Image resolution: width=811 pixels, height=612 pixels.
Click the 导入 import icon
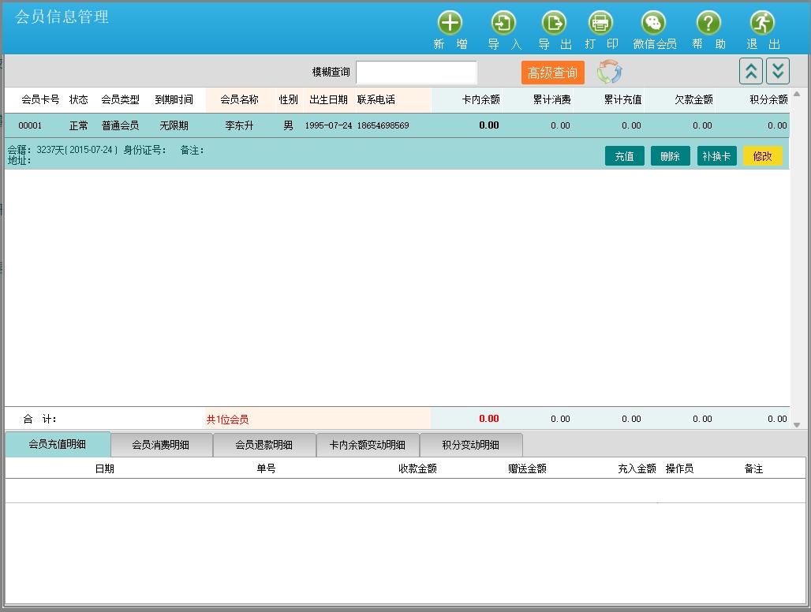point(503,24)
